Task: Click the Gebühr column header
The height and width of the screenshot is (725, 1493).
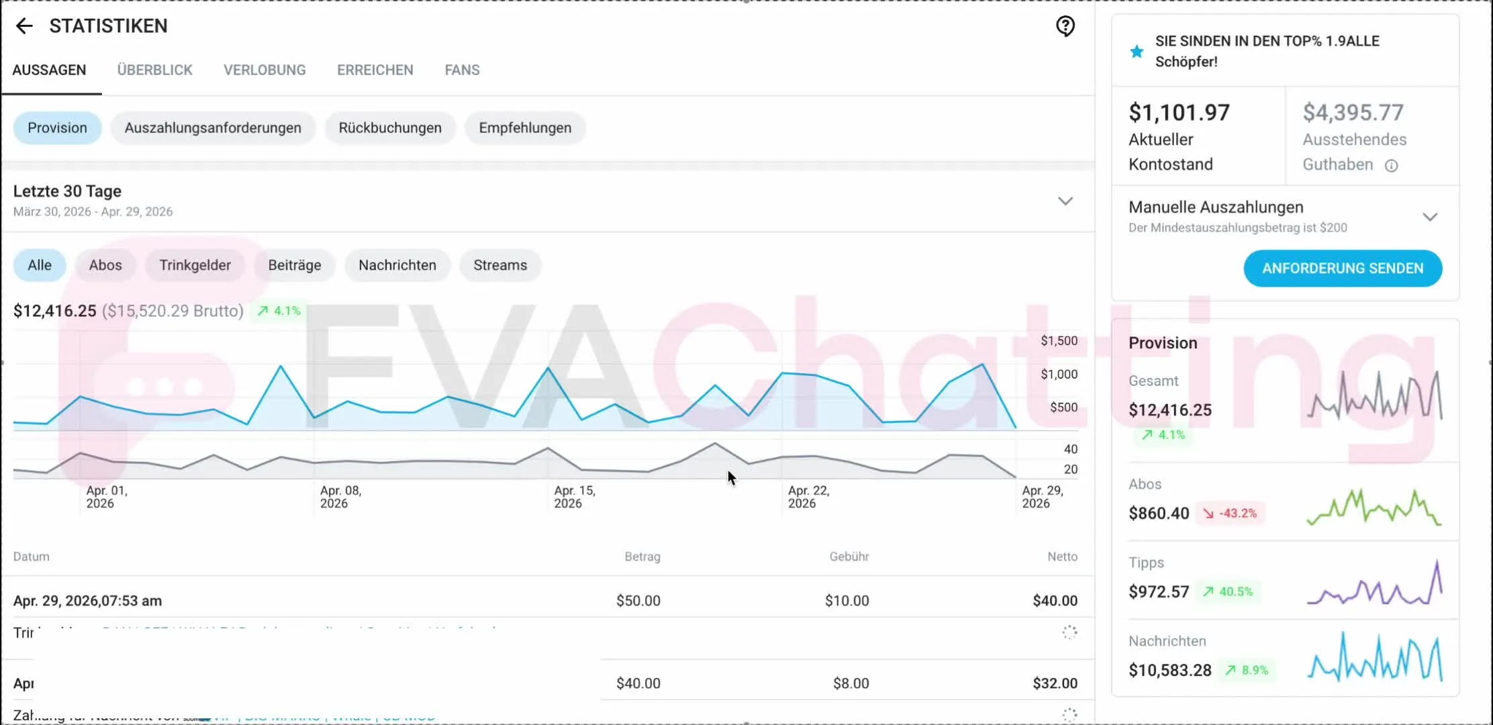Action: pos(849,557)
